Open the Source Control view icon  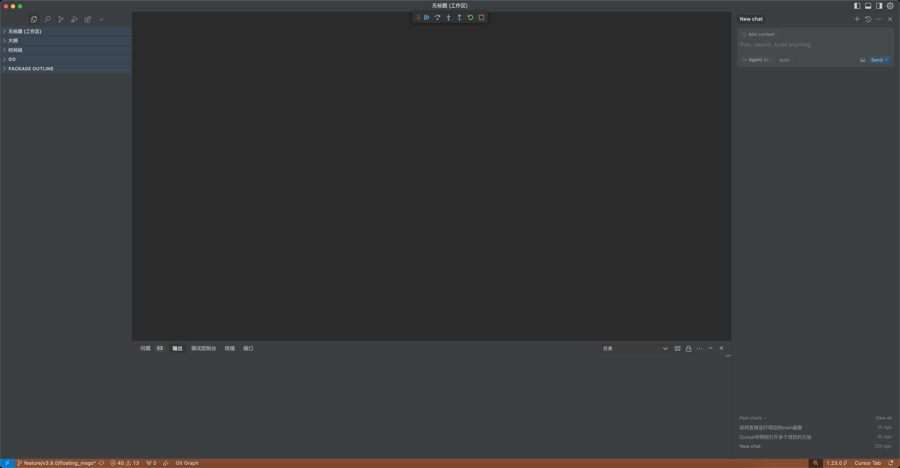coord(61,19)
